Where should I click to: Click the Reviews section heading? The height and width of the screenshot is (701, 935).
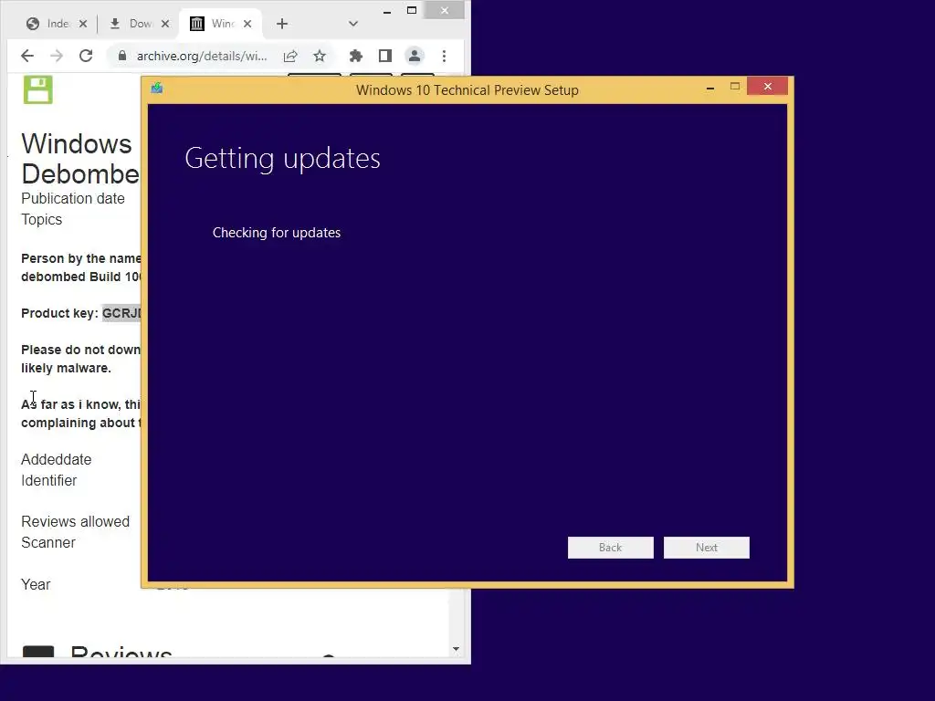(x=121, y=652)
